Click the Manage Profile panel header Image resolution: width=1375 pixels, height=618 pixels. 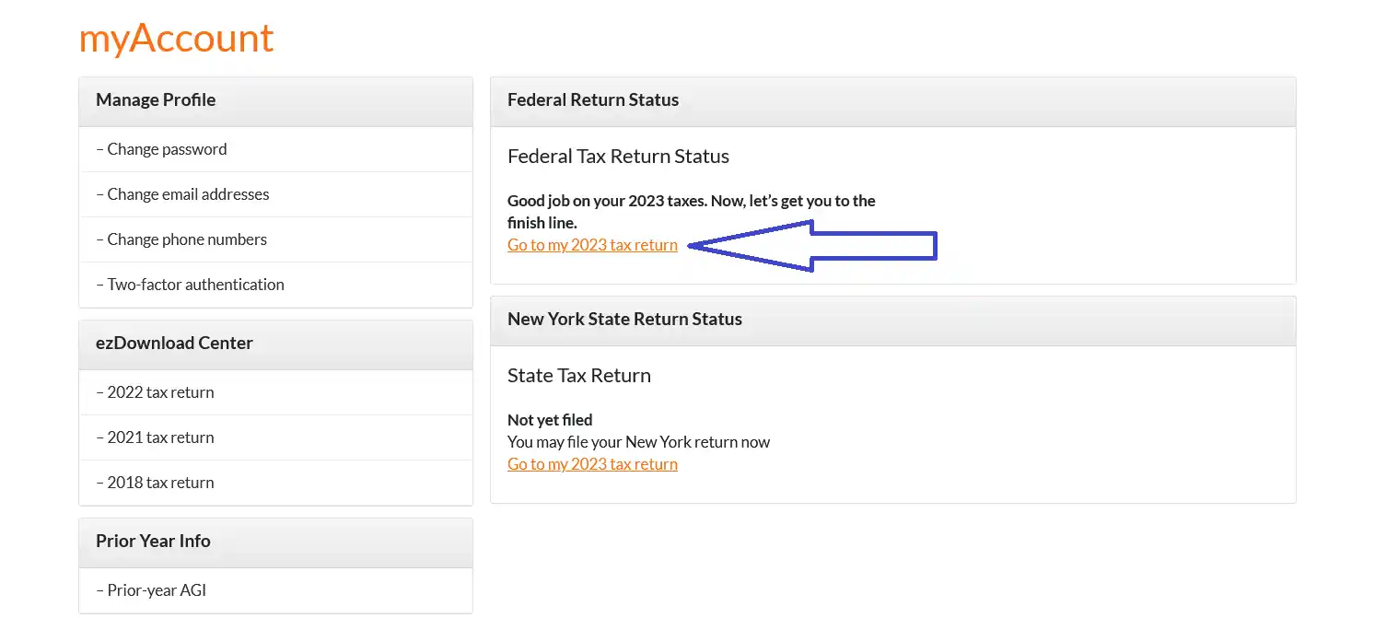[x=156, y=100]
